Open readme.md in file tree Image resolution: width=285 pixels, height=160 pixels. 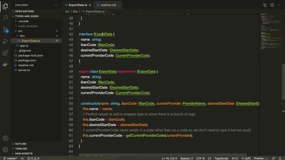point(36,65)
